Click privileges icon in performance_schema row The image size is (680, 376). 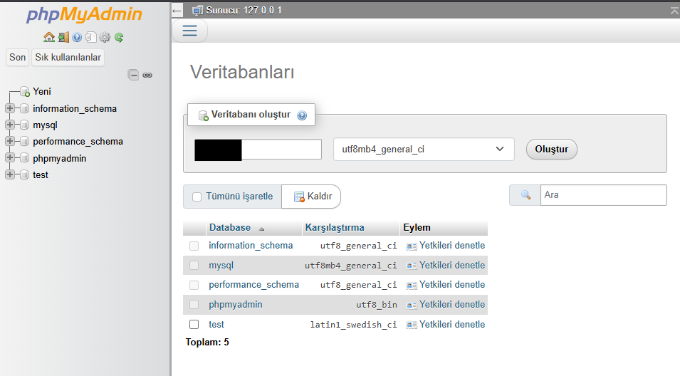tap(411, 286)
